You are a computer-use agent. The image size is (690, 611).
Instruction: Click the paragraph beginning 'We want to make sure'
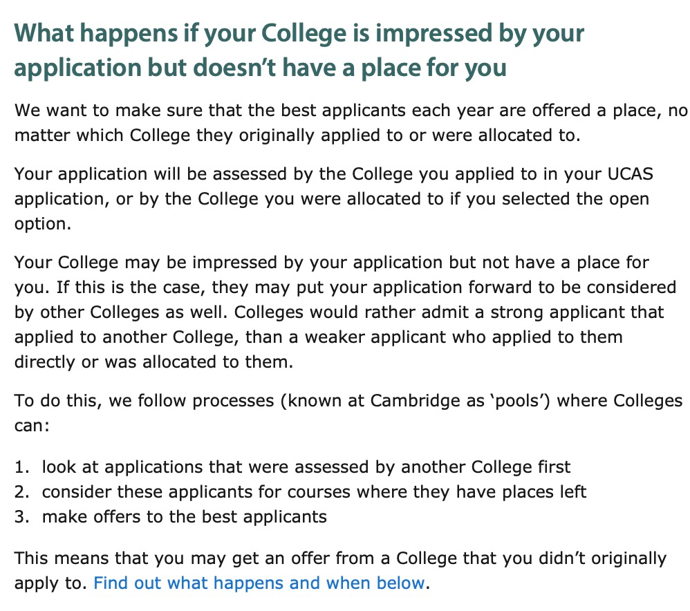coord(351,123)
